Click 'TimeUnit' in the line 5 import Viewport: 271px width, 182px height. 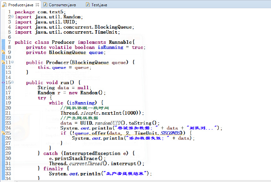pos(106,32)
